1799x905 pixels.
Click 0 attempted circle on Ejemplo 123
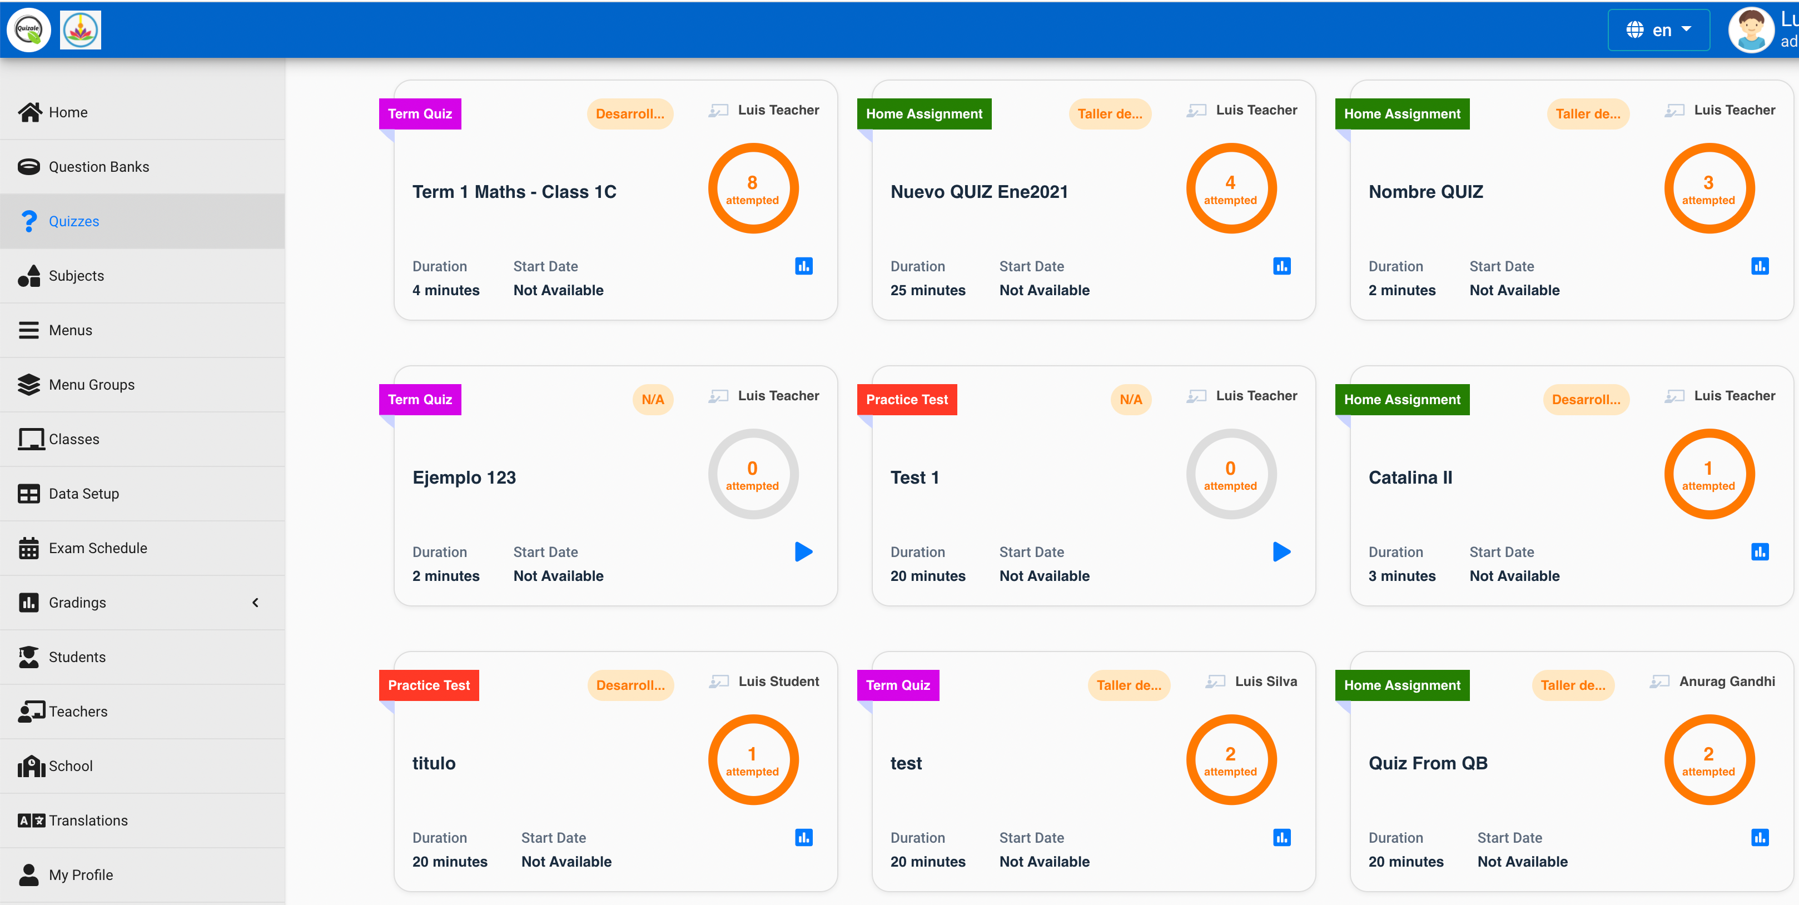click(753, 474)
